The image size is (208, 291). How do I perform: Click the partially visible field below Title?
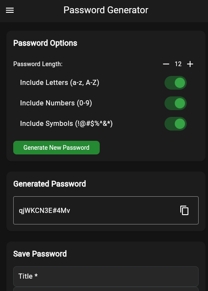tap(106, 289)
